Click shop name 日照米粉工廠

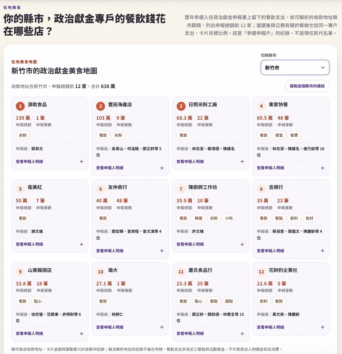pyautogui.click(x=203, y=104)
